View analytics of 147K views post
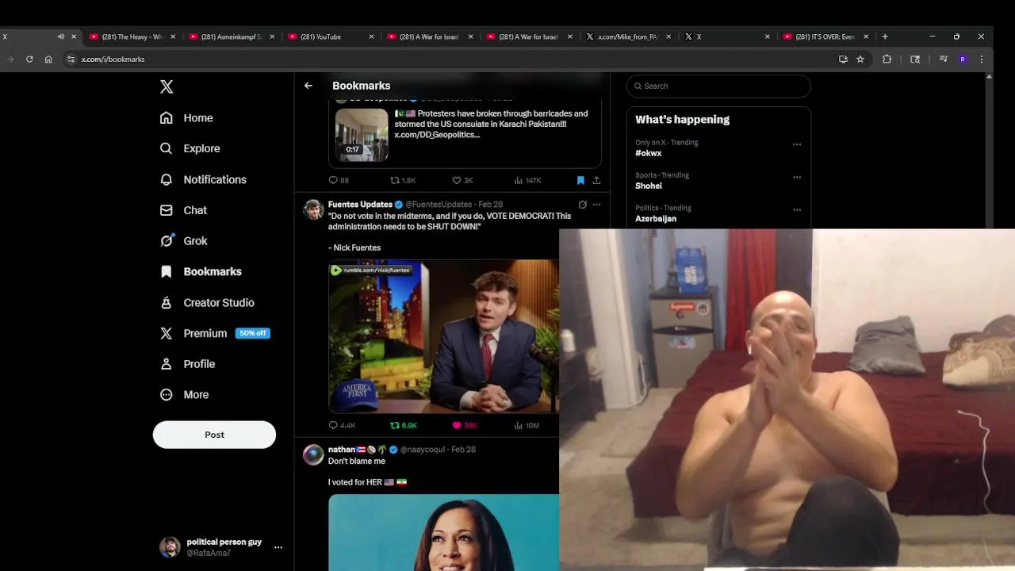Viewport: 1015px width, 571px height. coord(527,180)
